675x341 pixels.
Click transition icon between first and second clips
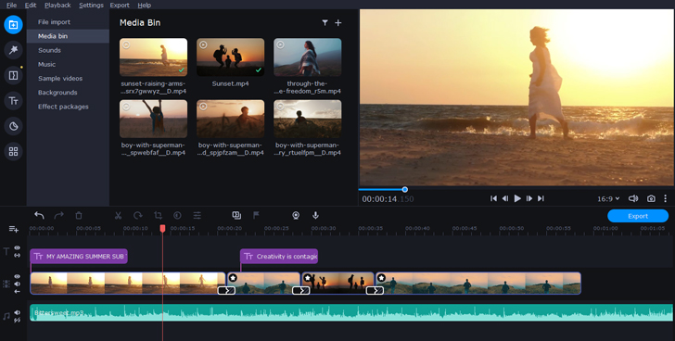pyautogui.click(x=226, y=291)
